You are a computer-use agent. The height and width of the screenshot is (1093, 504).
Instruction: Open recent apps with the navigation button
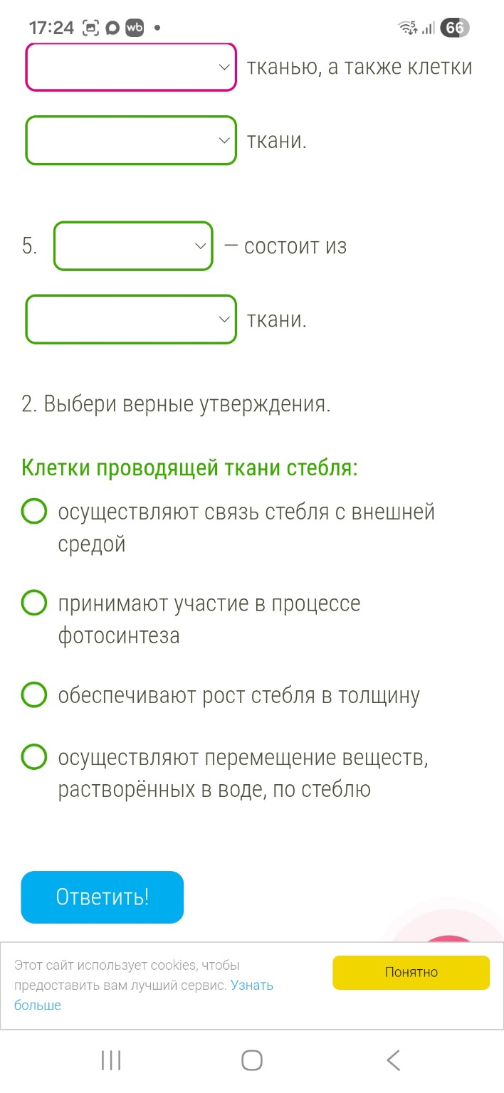(110, 1060)
